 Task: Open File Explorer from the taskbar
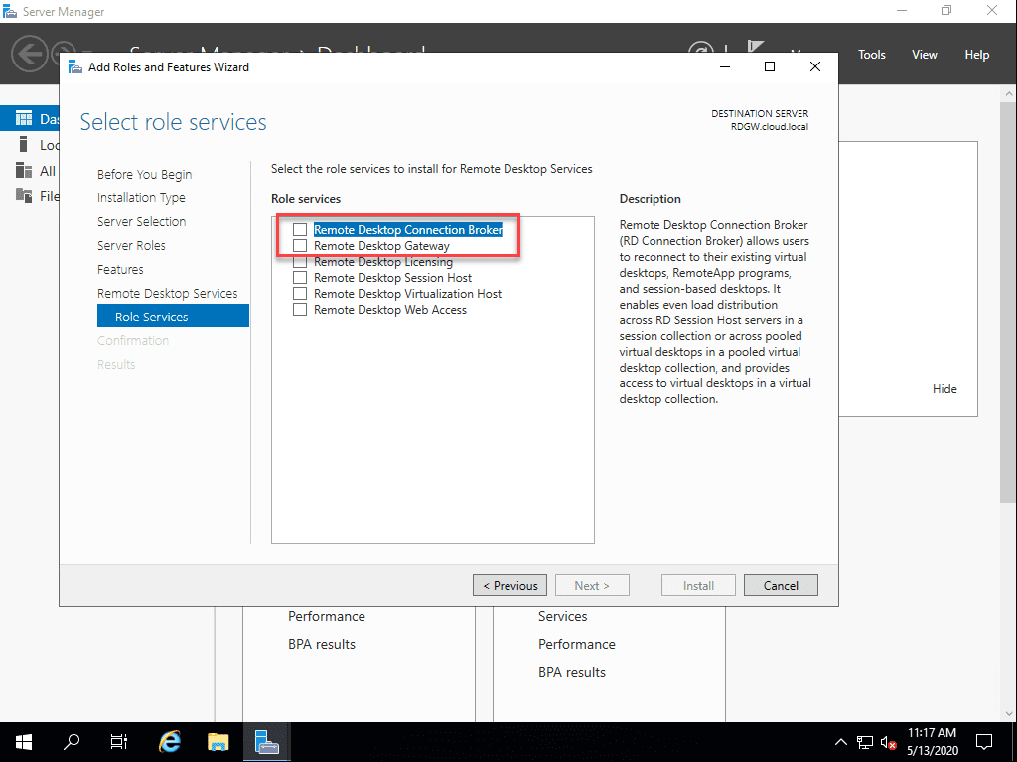click(x=218, y=741)
